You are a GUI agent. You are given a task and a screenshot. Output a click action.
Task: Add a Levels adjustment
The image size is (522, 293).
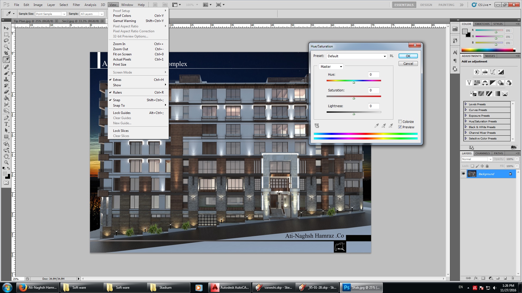tap(485, 72)
